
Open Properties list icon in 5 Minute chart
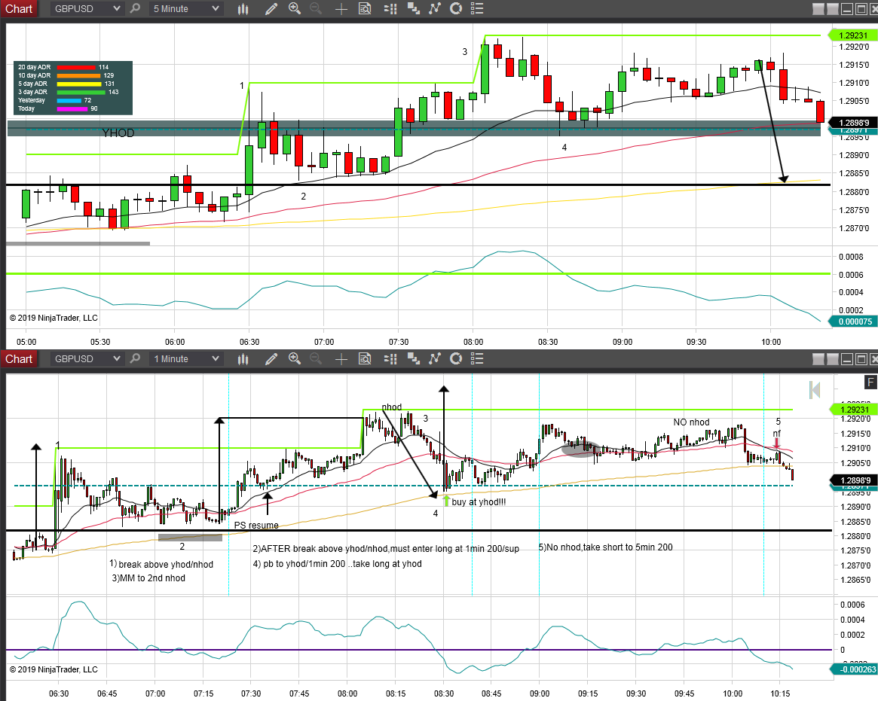click(x=477, y=8)
